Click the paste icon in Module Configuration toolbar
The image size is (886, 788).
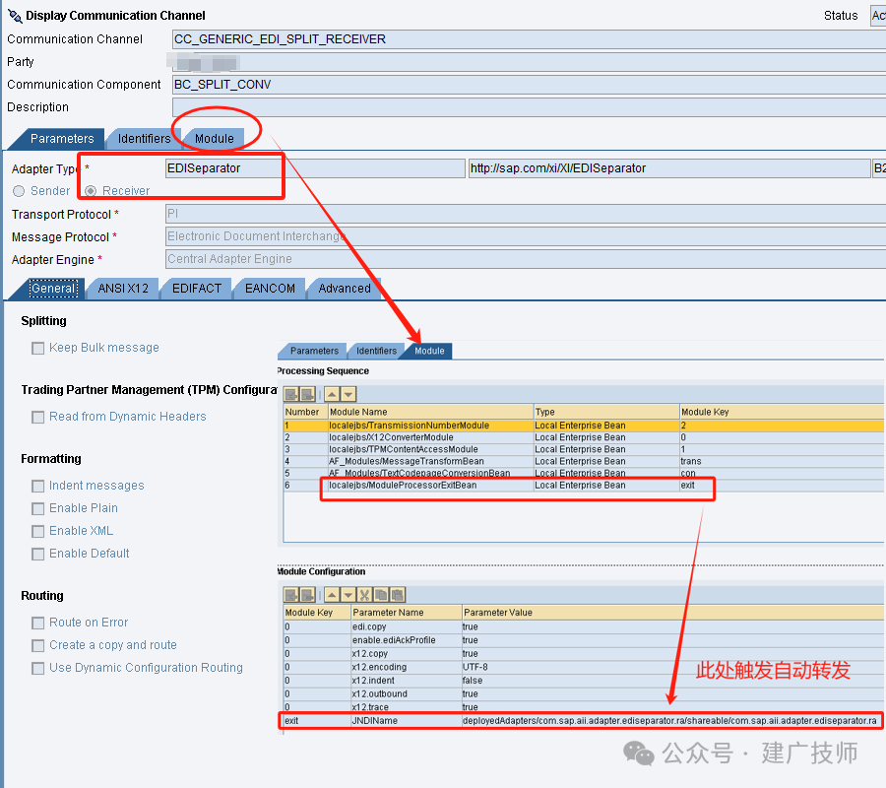398,595
